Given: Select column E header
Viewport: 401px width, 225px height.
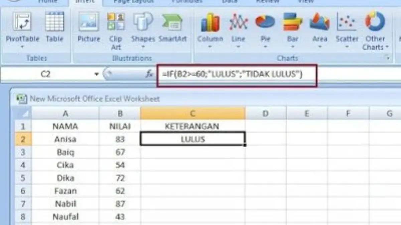Looking at the screenshot, I should (306, 114).
